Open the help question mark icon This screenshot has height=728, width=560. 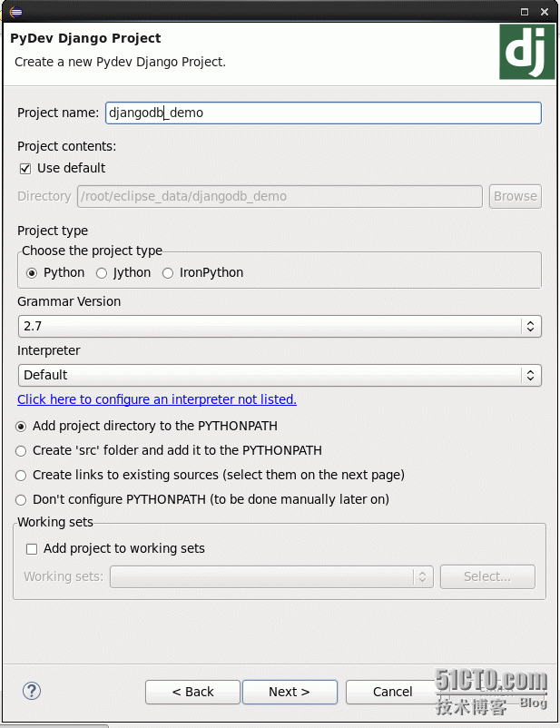(32, 691)
